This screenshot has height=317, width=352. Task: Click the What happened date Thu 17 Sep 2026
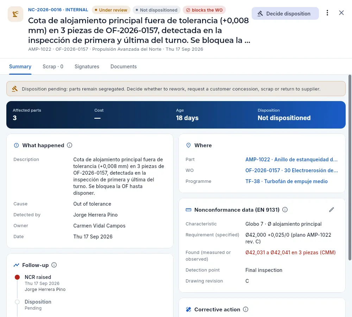click(93, 237)
